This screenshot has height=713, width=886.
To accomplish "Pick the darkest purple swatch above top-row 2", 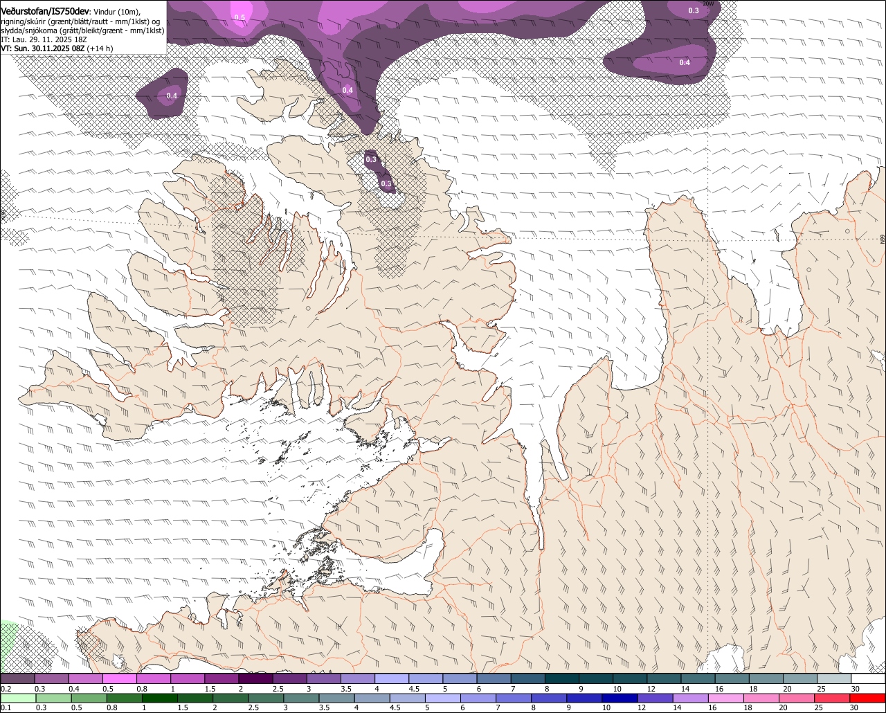I will [255, 679].
